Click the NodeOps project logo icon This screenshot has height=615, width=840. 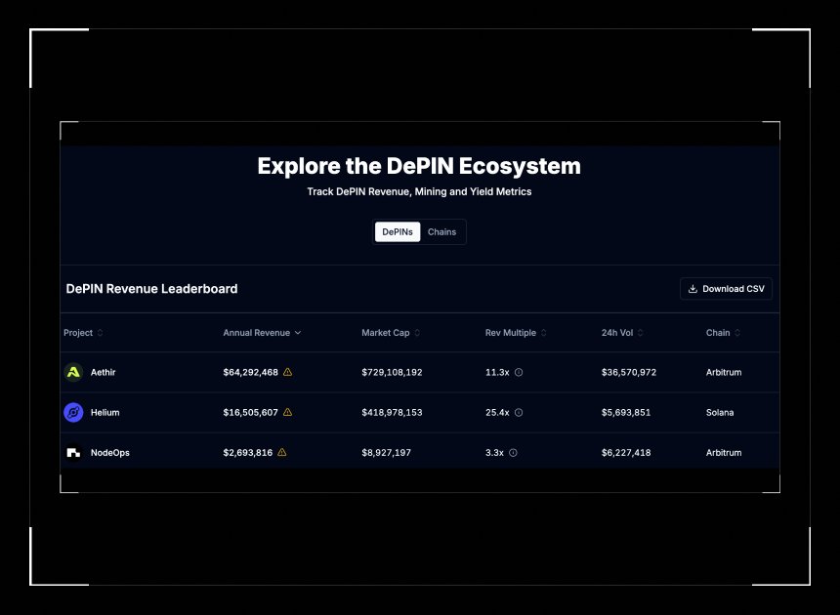coord(73,453)
